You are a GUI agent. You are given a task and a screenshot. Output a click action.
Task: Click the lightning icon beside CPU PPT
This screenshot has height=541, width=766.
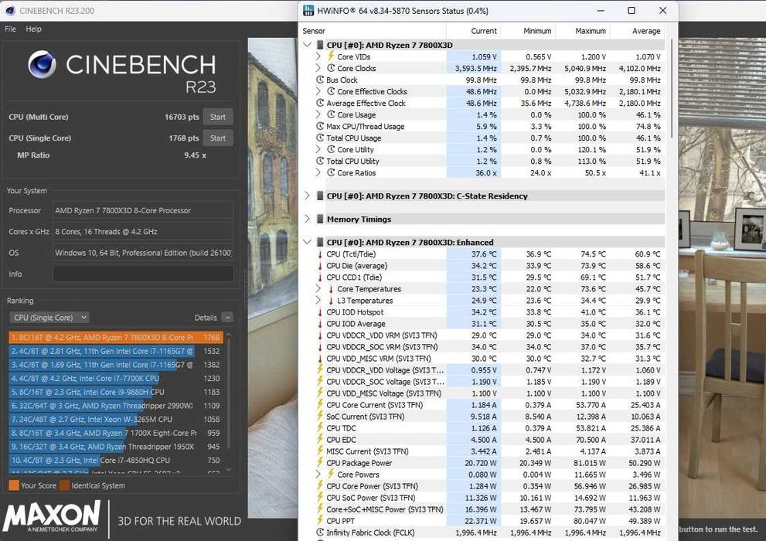pos(320,520)
